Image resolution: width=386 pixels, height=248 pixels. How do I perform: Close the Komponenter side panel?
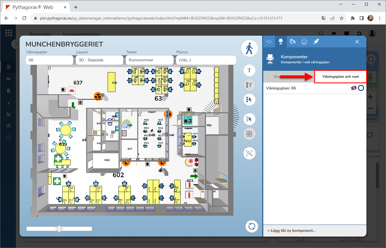[x=357, y=42]
